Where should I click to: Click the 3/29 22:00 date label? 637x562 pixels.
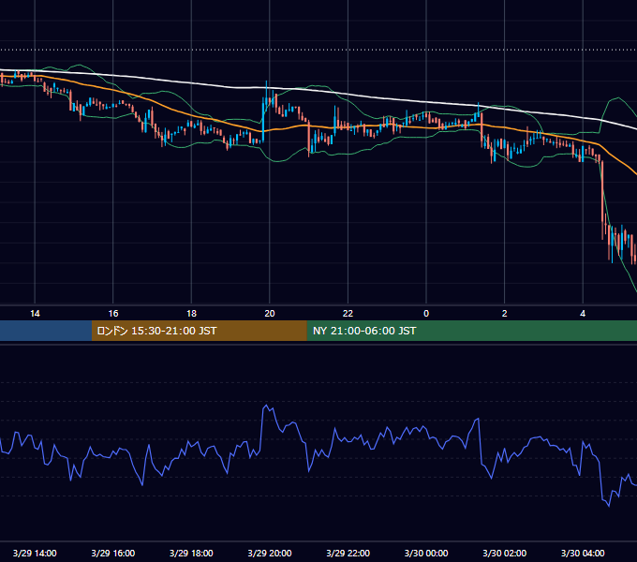point(348,553)
